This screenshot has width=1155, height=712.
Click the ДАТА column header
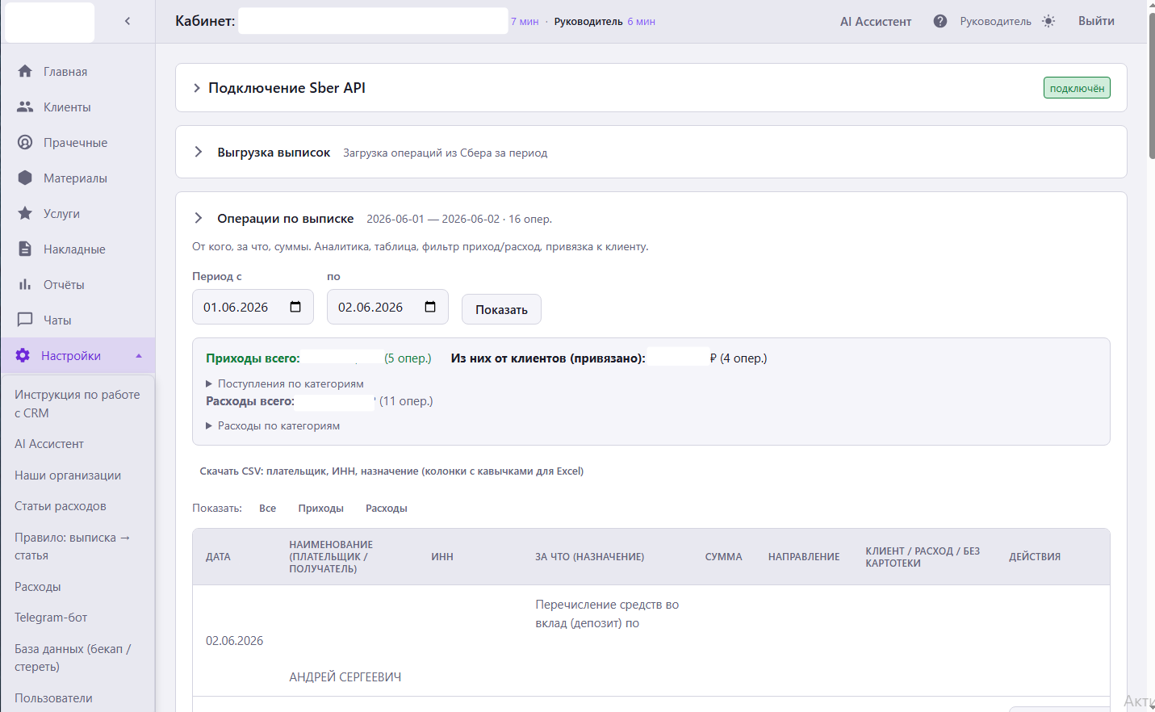[218, 557]
